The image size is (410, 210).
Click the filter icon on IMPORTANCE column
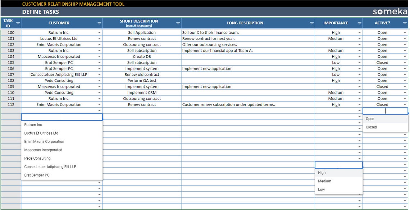[x=359, y=23]
